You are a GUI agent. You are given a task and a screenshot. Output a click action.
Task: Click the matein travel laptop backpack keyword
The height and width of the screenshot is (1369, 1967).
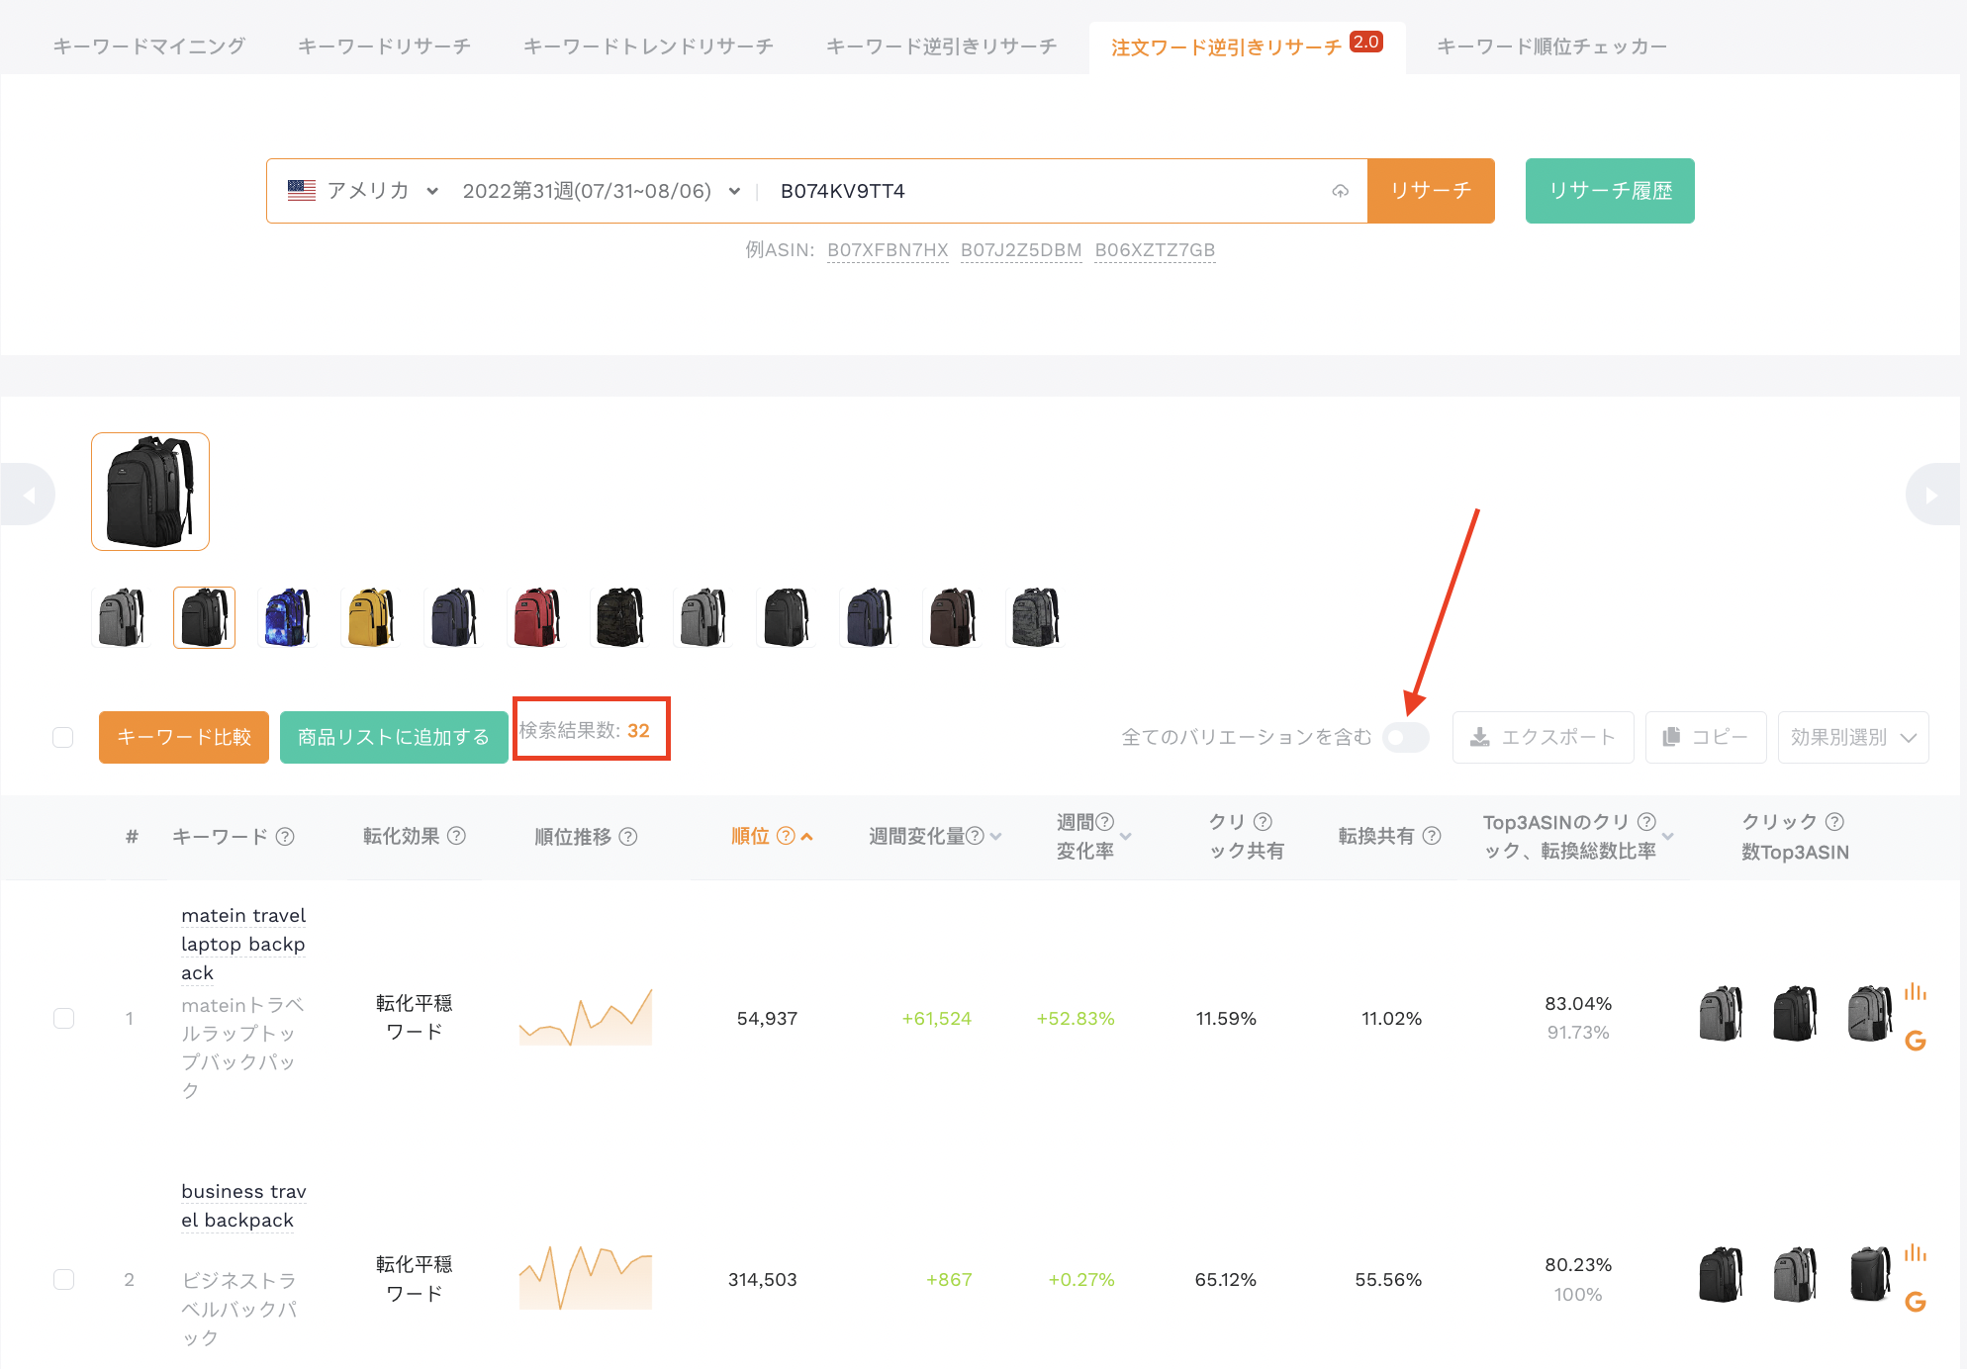coord(243,944)
